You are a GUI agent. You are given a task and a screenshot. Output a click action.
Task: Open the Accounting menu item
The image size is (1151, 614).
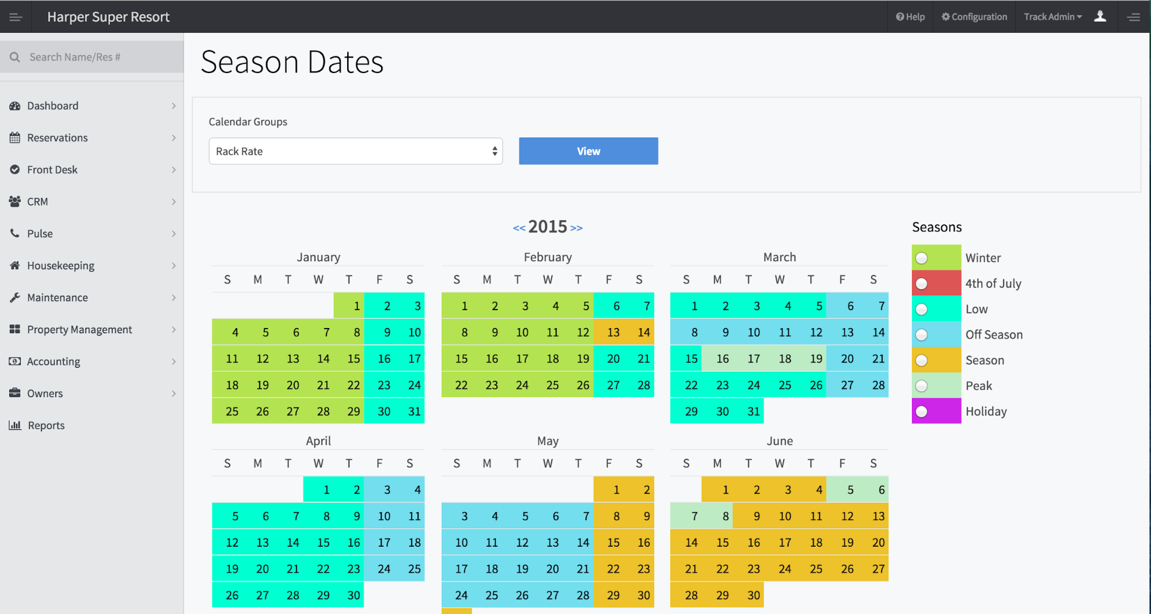click(x=54, y=361)
